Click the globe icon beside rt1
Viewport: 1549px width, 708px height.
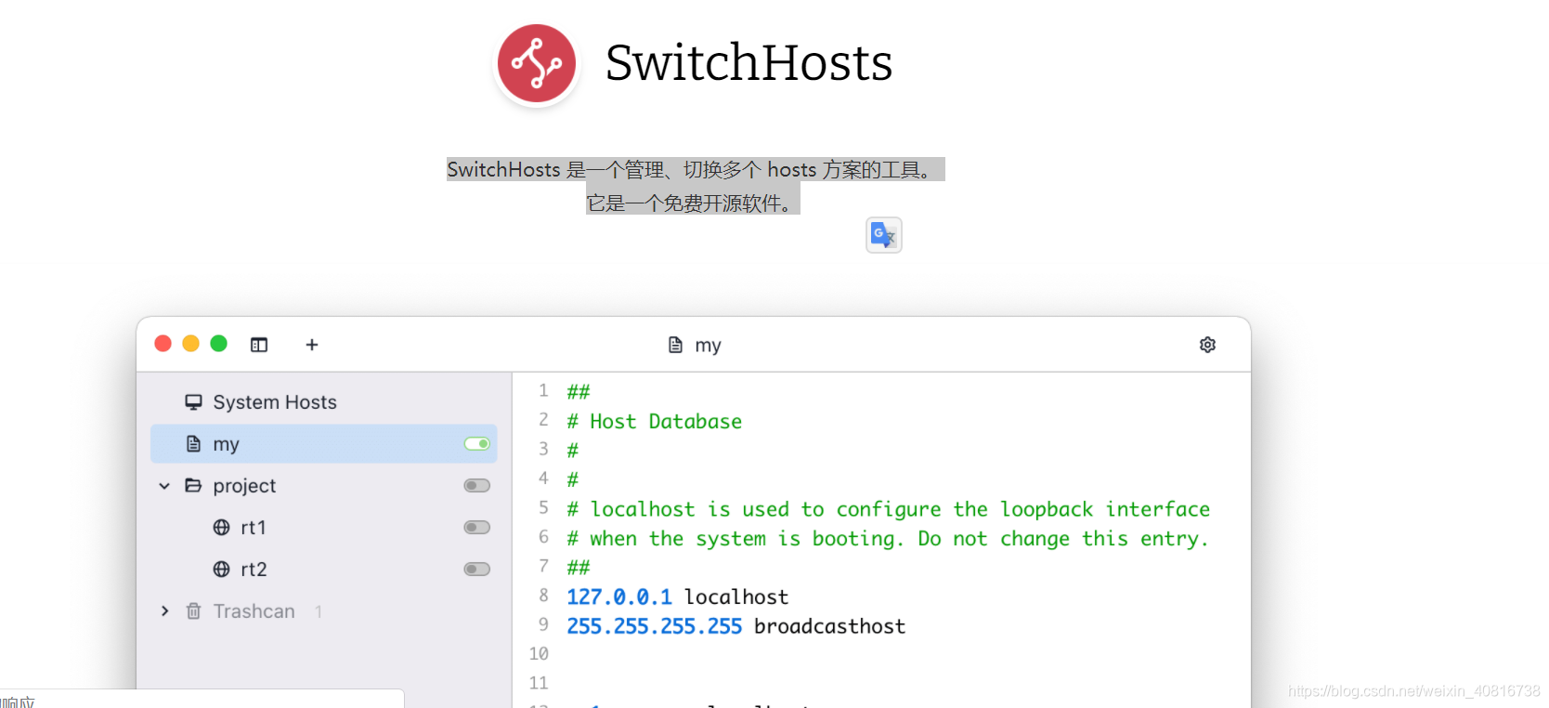click(221, 528)
